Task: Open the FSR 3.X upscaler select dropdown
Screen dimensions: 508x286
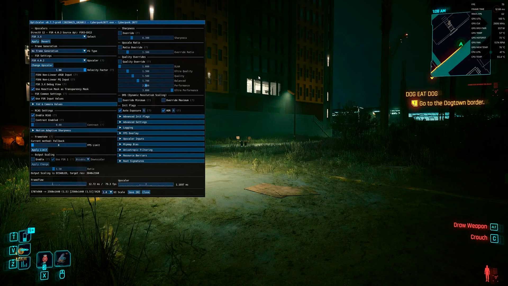Action: coord(58,37)
